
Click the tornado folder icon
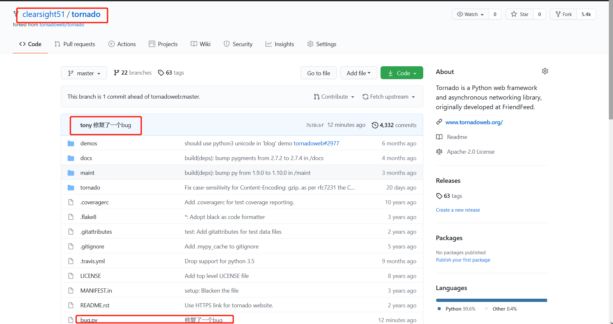pyautogui.click(x=71, y=188)
